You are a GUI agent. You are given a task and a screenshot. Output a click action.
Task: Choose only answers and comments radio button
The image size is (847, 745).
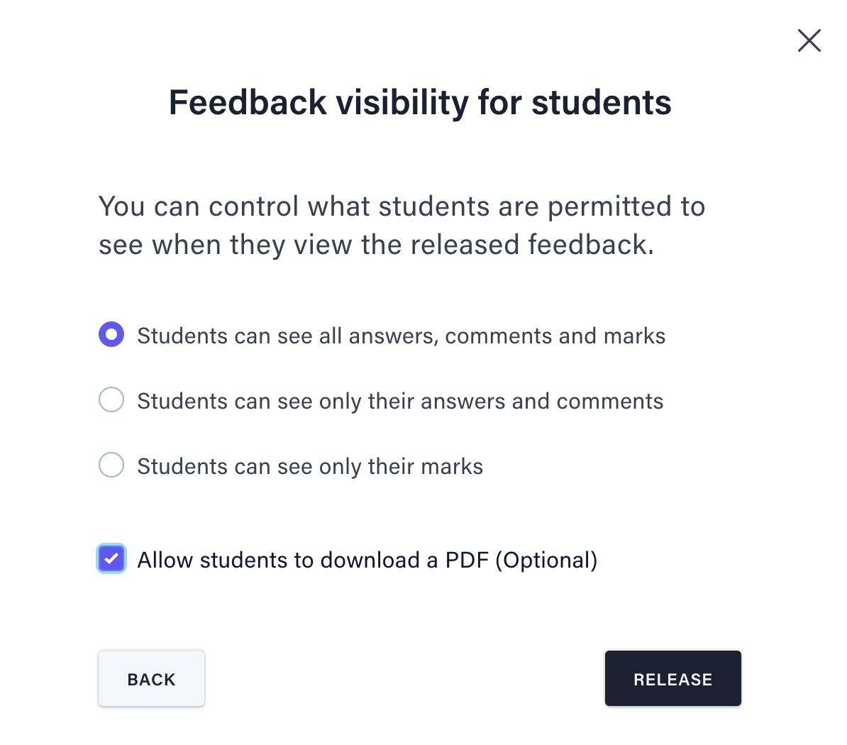(111, 399)
